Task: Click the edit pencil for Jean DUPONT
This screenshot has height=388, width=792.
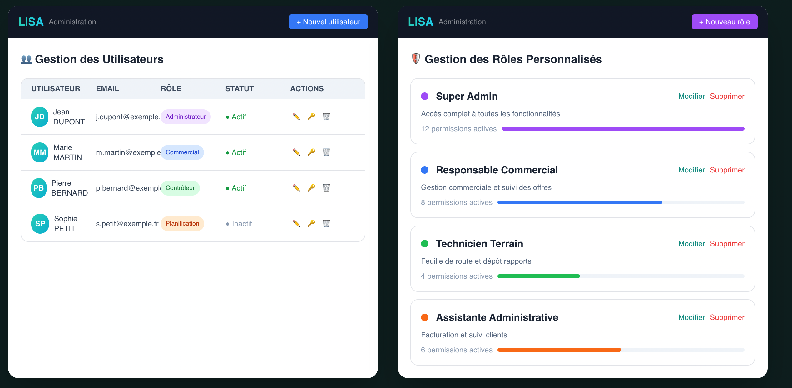Action: click(296, 117)
